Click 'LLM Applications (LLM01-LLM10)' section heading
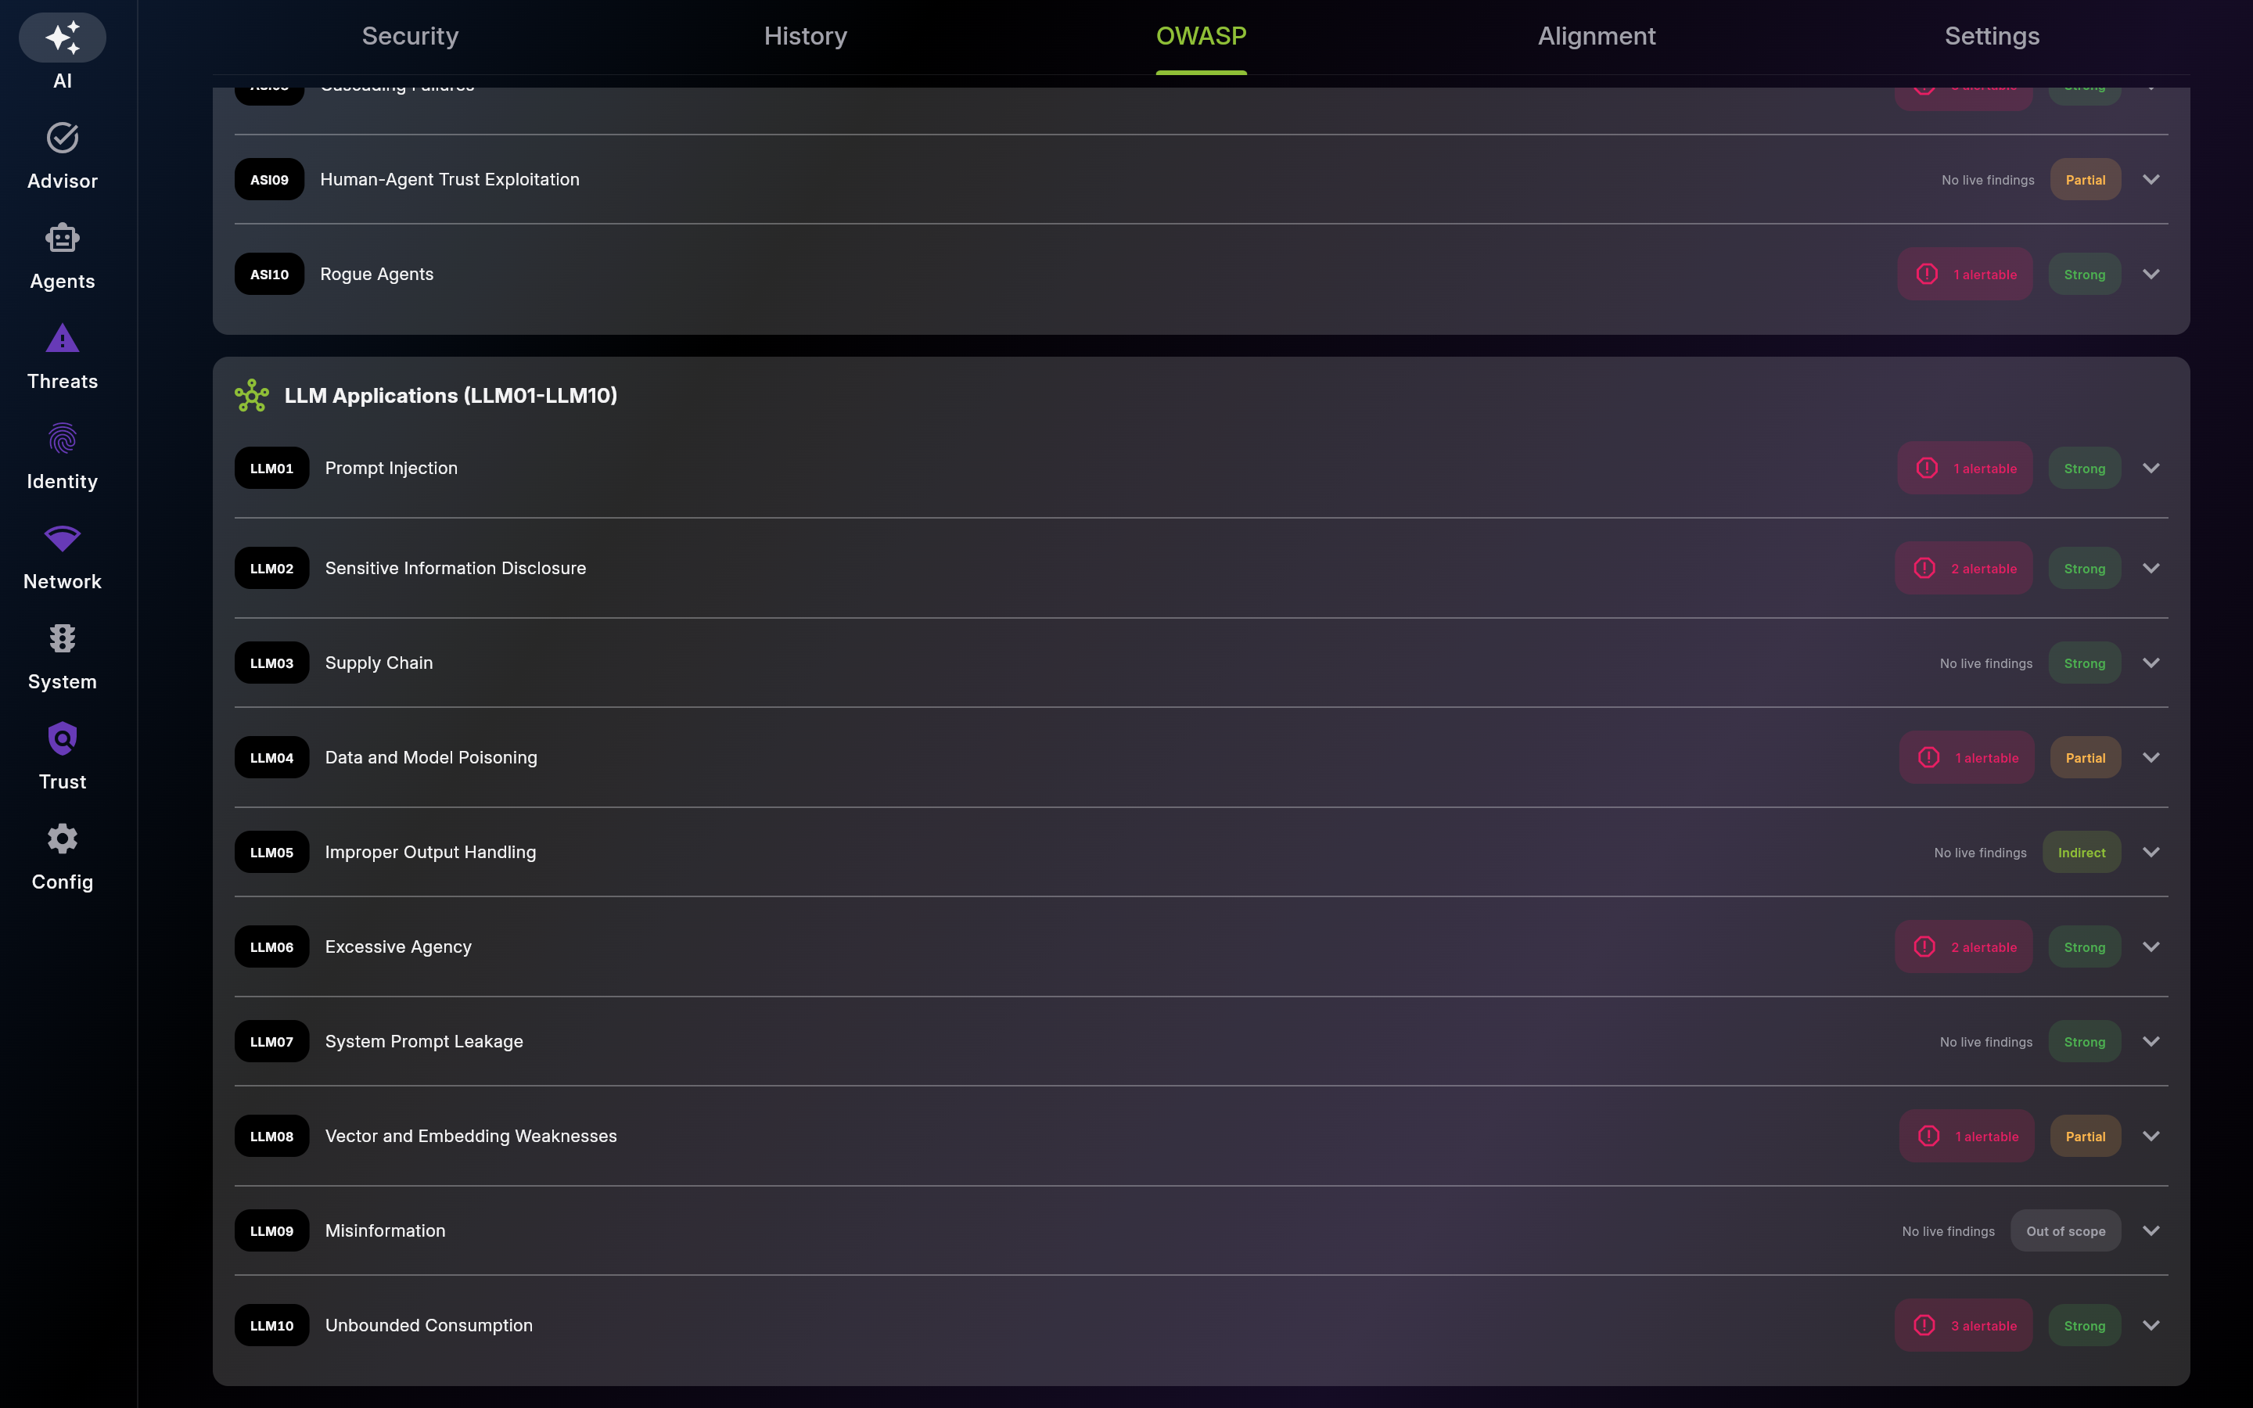The image size is (2253, 1408). click(x=451, y=396)
